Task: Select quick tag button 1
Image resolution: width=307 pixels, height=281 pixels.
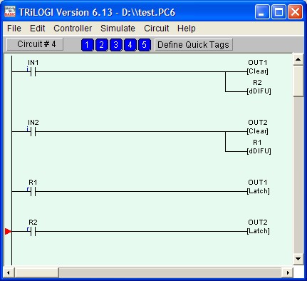Action: click(x=87, y=45)
